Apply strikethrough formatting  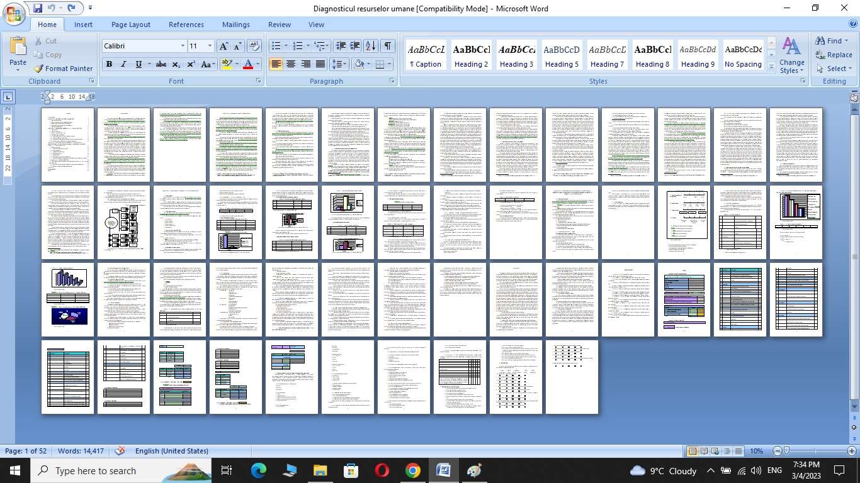click(x=161, y=64)
